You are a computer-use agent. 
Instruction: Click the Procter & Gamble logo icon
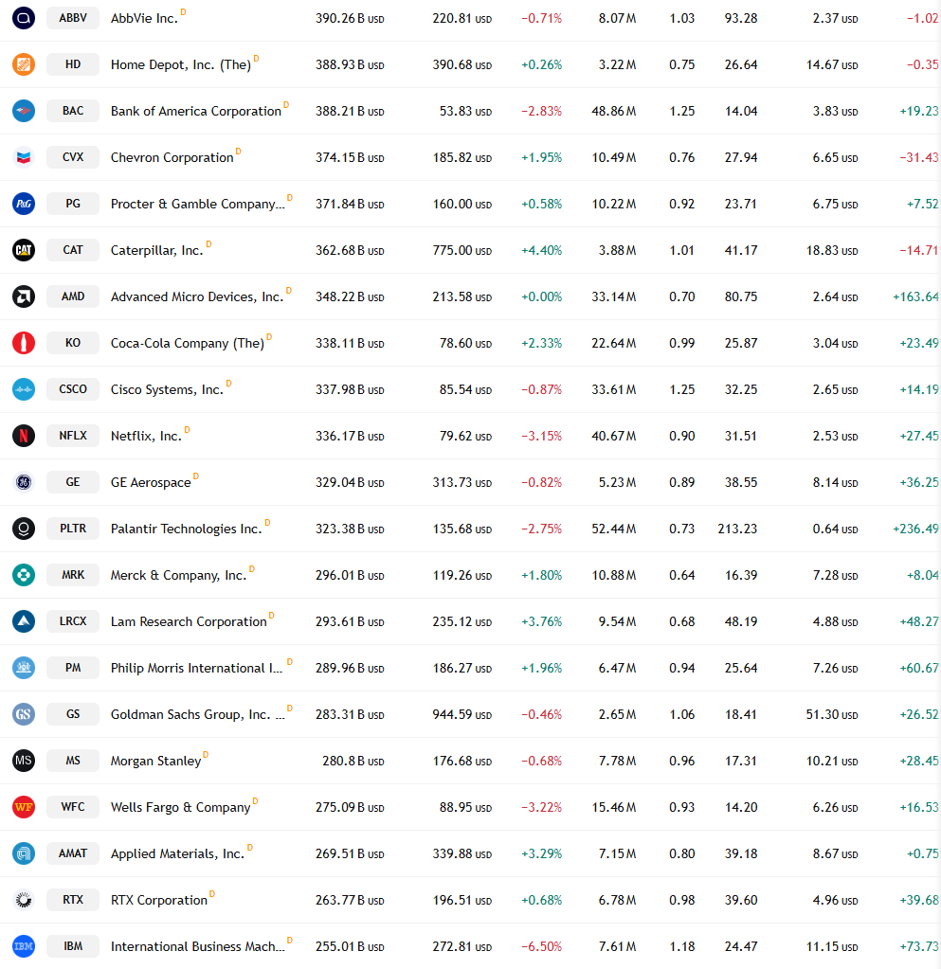pos(24,204)
